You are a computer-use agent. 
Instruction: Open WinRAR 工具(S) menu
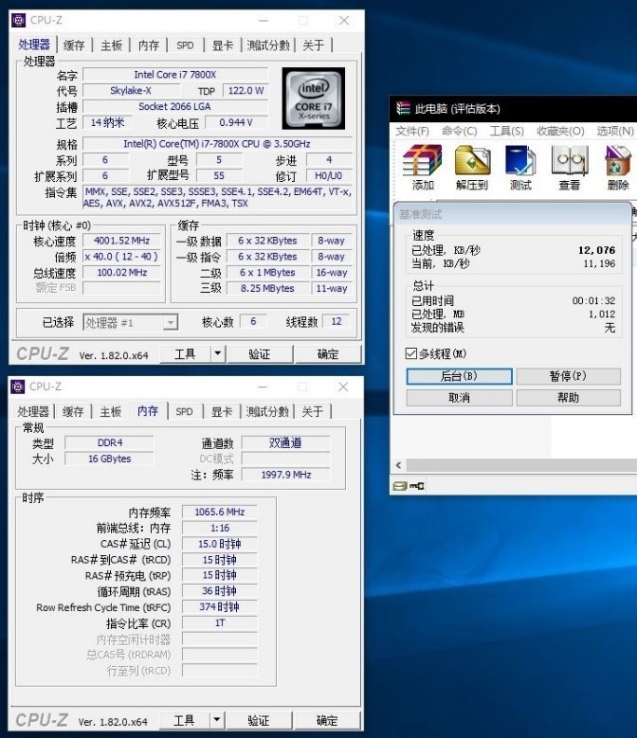tap(506, 131)
